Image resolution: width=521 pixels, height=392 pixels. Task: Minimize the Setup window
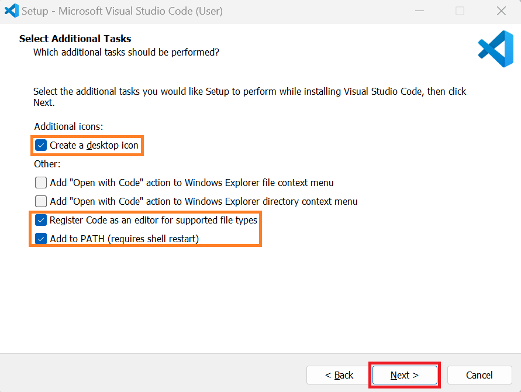pos(419,11)
